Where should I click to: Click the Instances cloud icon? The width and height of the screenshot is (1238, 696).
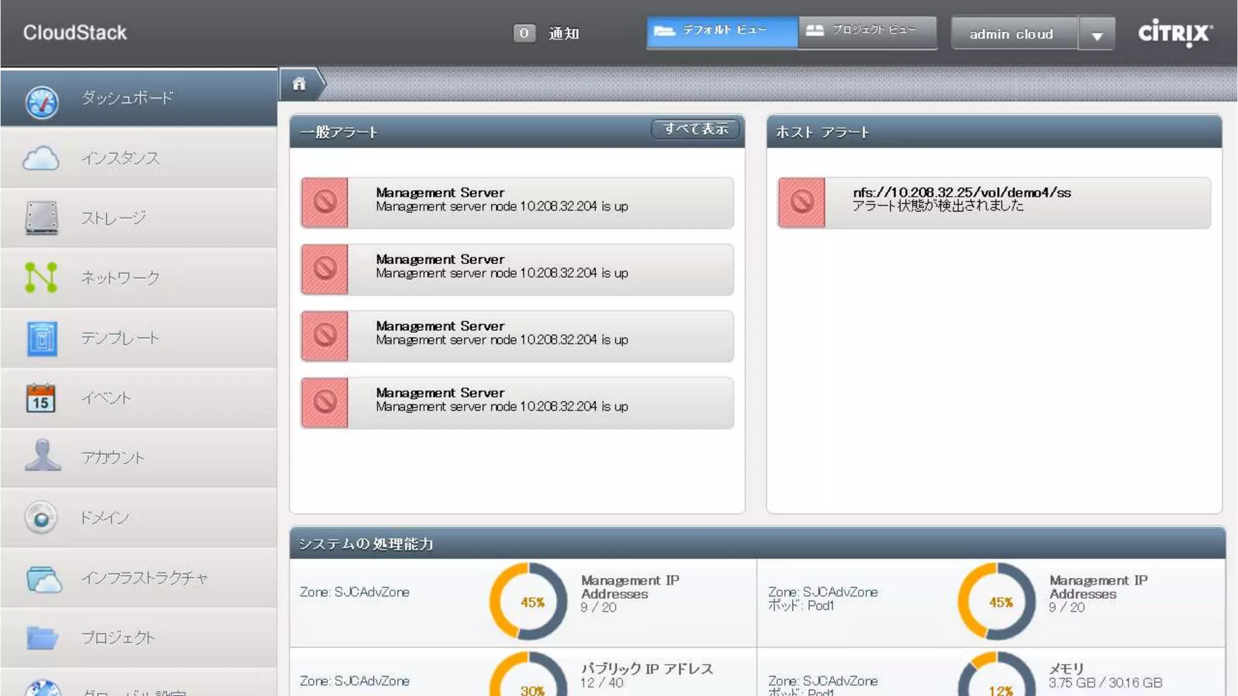(41, 158)
